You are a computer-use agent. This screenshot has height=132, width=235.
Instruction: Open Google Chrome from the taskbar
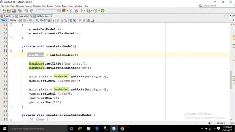pos(122,129)
